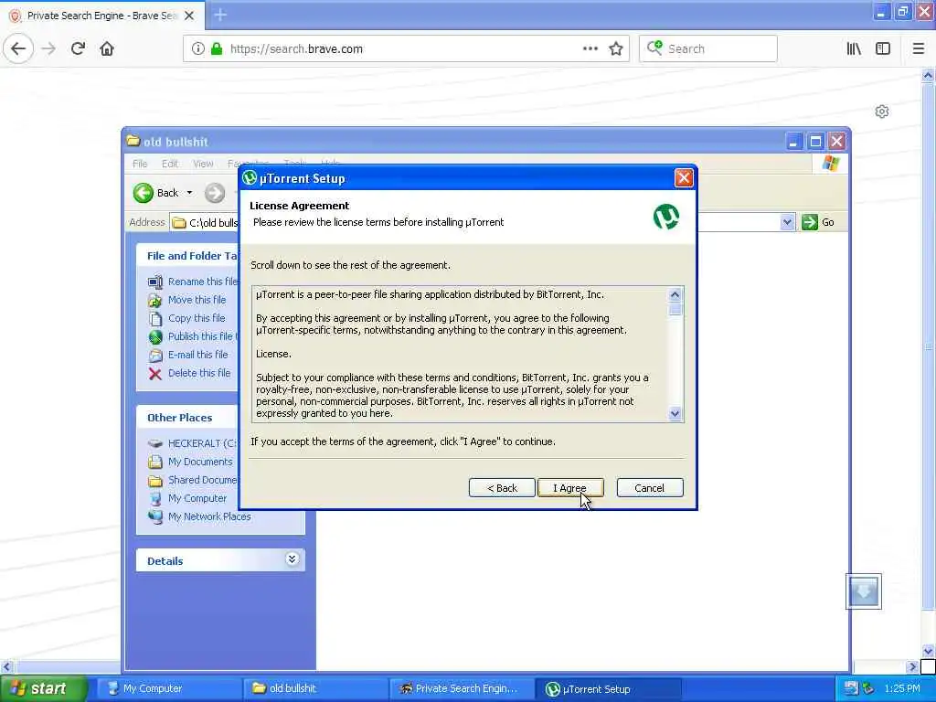Viewport: 936px width, 702px height.
Task: Close the Private Search Engine tab
Action: click(188, 16)
